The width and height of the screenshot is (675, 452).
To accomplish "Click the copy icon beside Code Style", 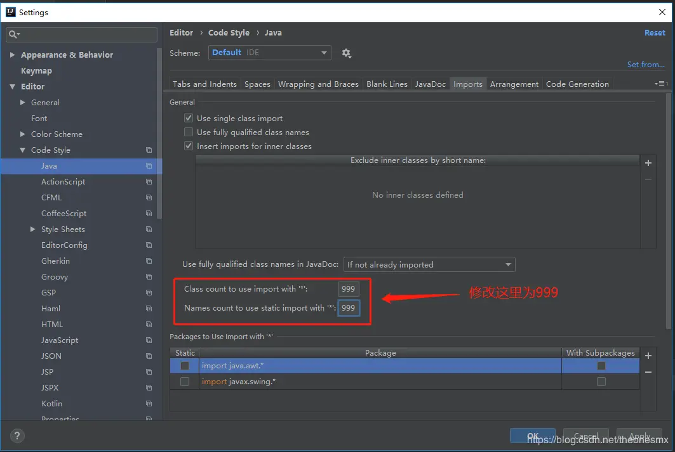I will [x=149, y=150].
